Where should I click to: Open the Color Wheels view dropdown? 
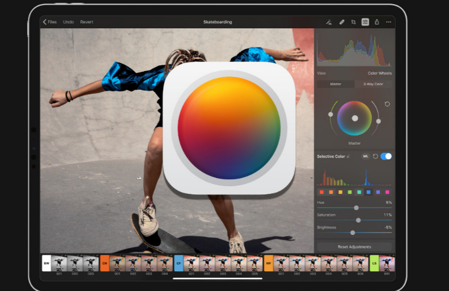click(380, 73)
